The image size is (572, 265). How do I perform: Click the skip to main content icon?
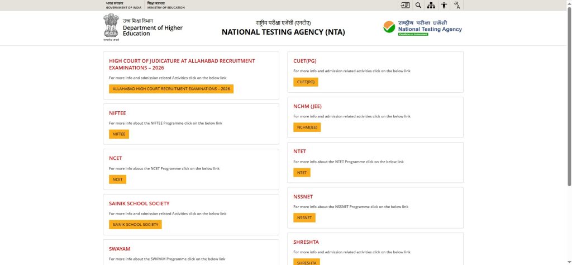click(x=405, y=5)
